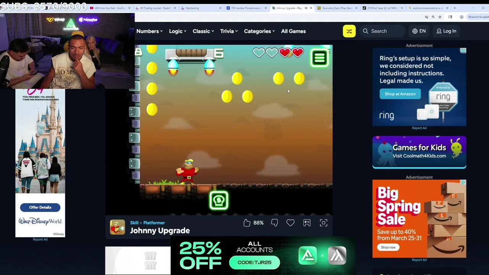Expand the Classic dropdown menu

(x=203, y=31)
